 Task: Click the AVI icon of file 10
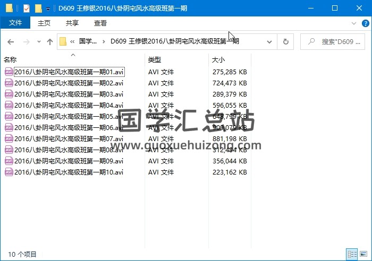[x=9, y=172]
